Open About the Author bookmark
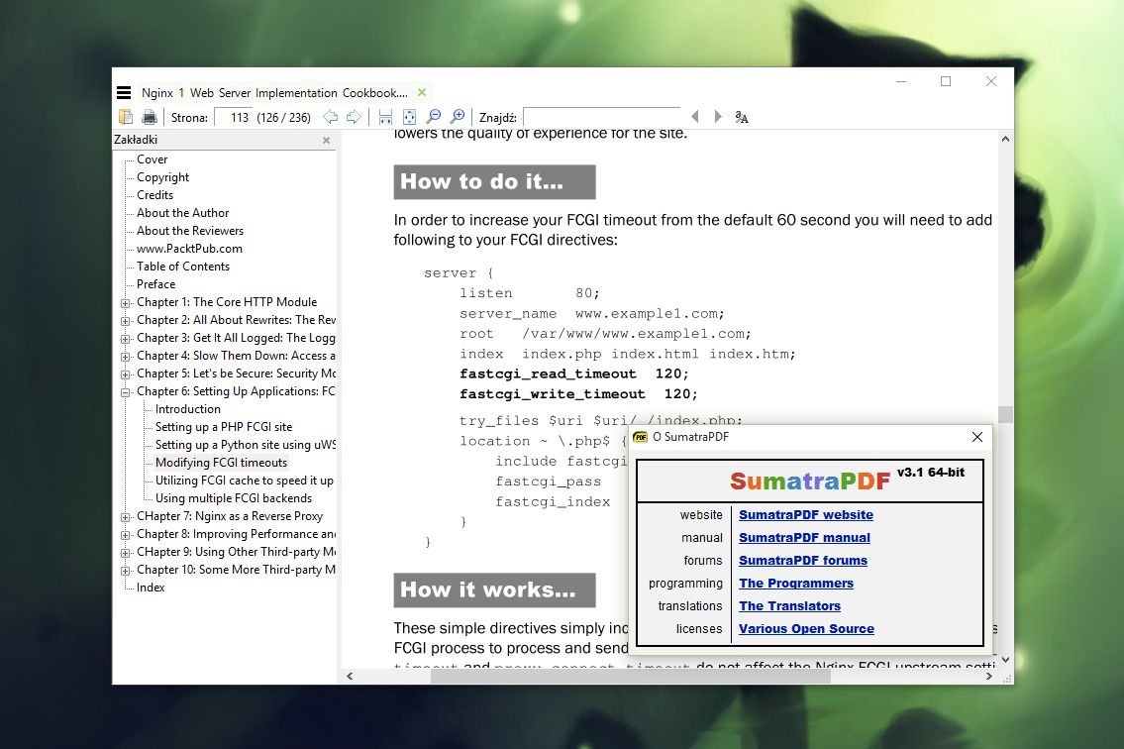This screenshot has width=1124, height=749. (183, 213)
